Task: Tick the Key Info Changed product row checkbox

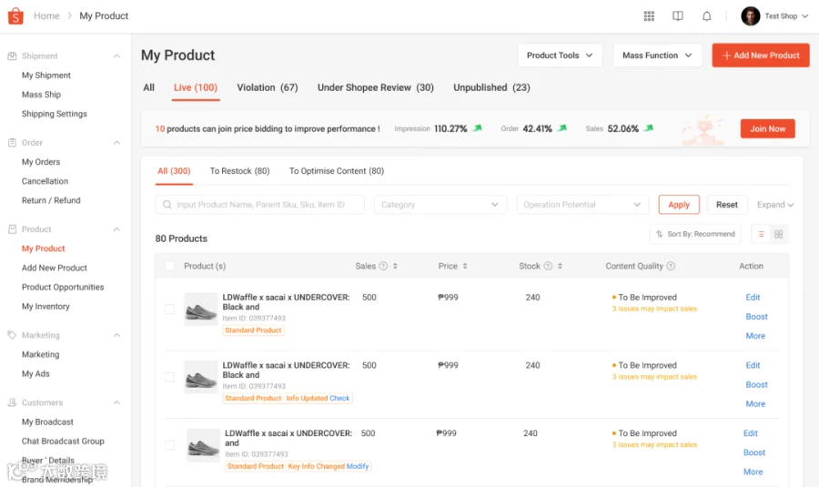Action: pyautogui.click(x=169, y=445)
